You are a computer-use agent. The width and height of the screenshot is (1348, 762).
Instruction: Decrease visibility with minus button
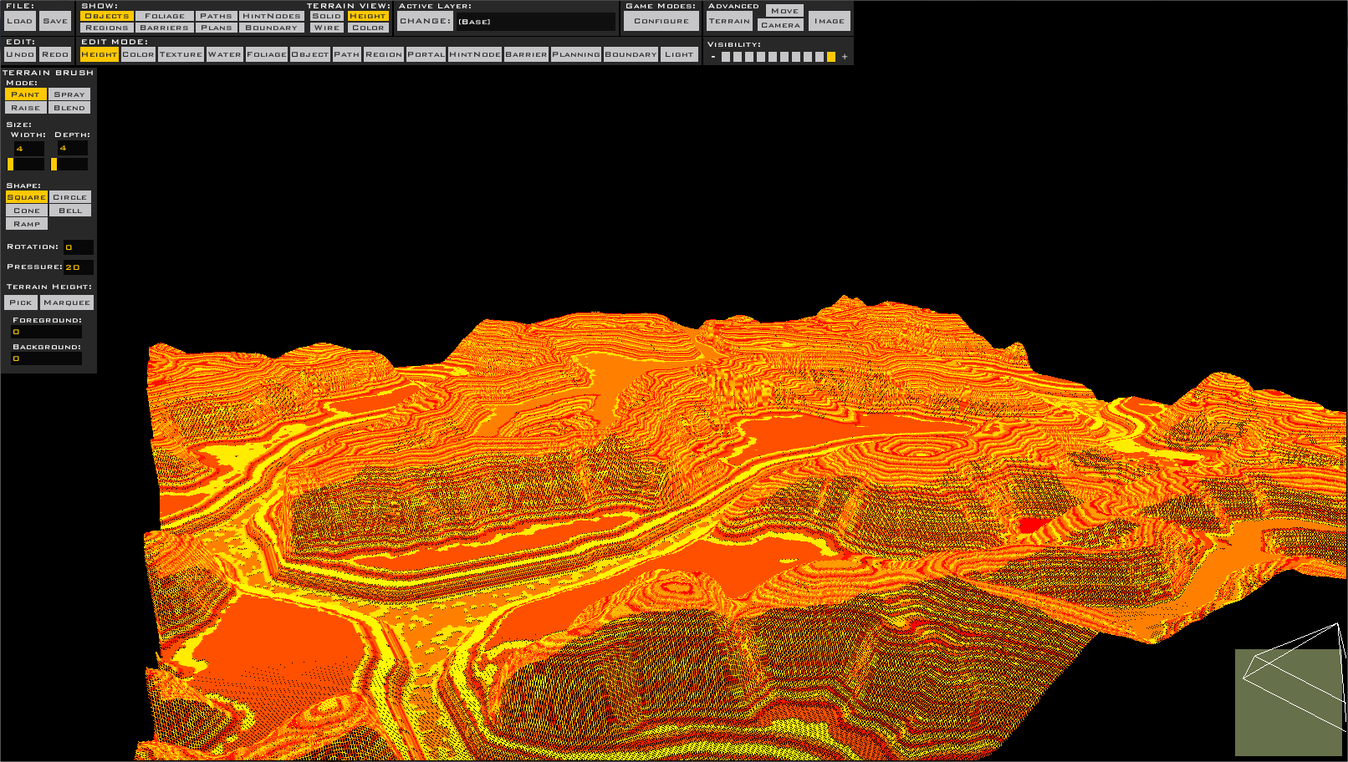pos(713,57)
